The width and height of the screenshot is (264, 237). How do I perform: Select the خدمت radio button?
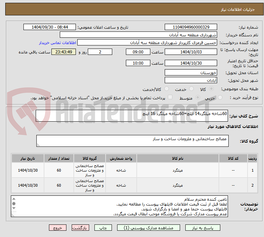coord(191,88)
